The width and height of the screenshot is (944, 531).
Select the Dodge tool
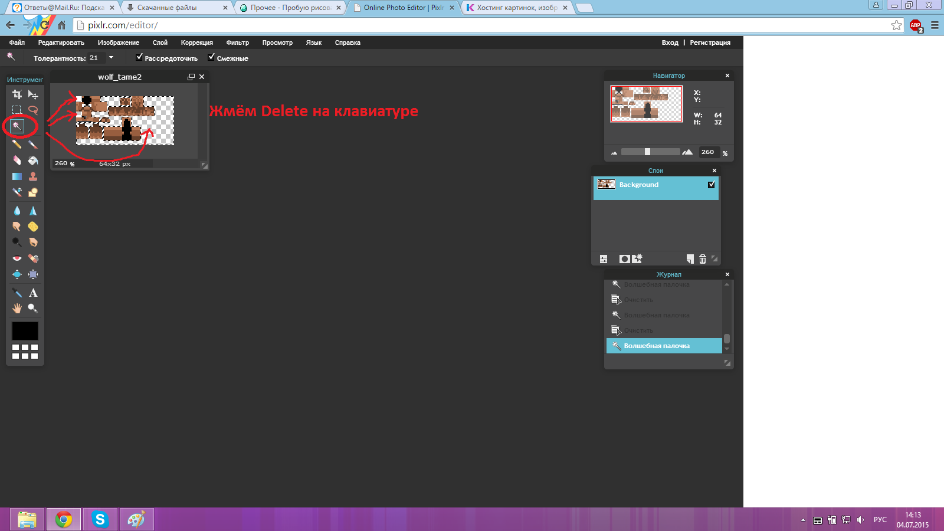click(x=17, y=242)
